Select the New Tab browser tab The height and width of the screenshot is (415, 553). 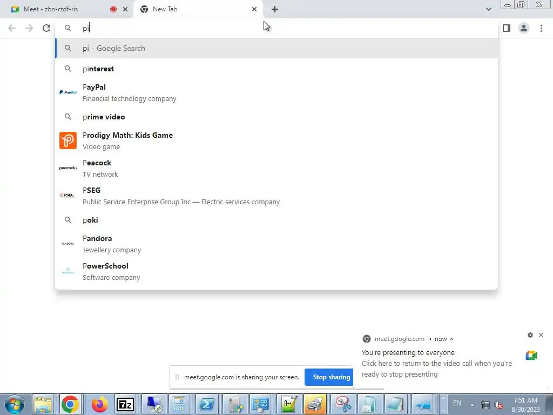point(198,9)
